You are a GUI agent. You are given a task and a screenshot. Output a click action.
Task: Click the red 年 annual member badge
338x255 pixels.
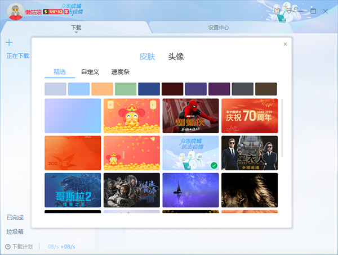pyautogui.click(x=66, y=12)
